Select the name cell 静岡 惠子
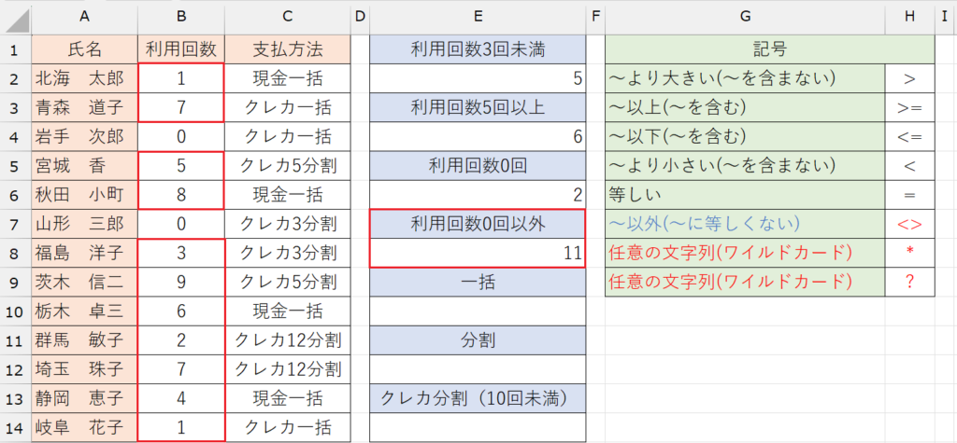 pyautogui.click(x=85, y=399)
